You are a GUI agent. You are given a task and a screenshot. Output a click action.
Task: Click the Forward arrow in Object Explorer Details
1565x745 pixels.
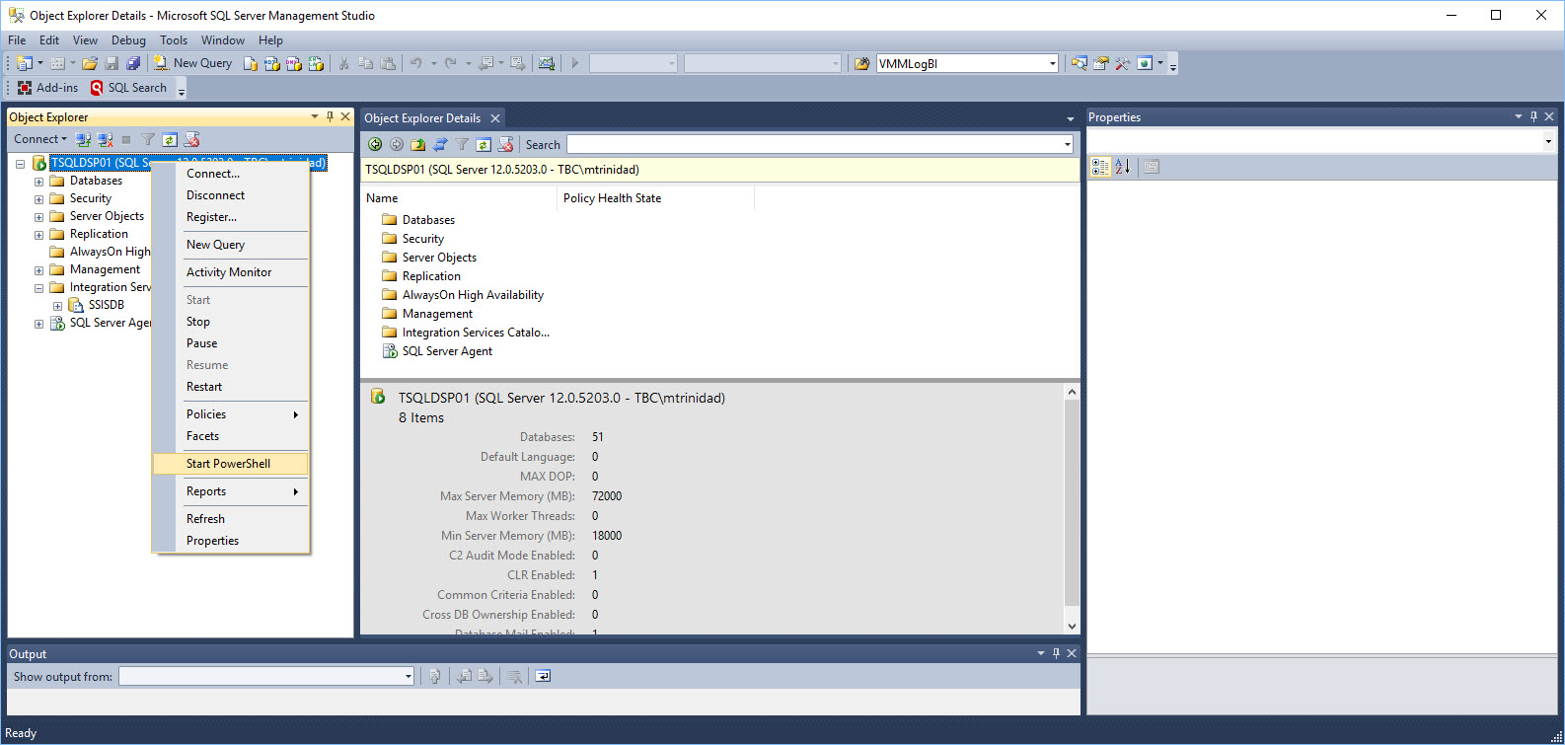coord(397,145)
